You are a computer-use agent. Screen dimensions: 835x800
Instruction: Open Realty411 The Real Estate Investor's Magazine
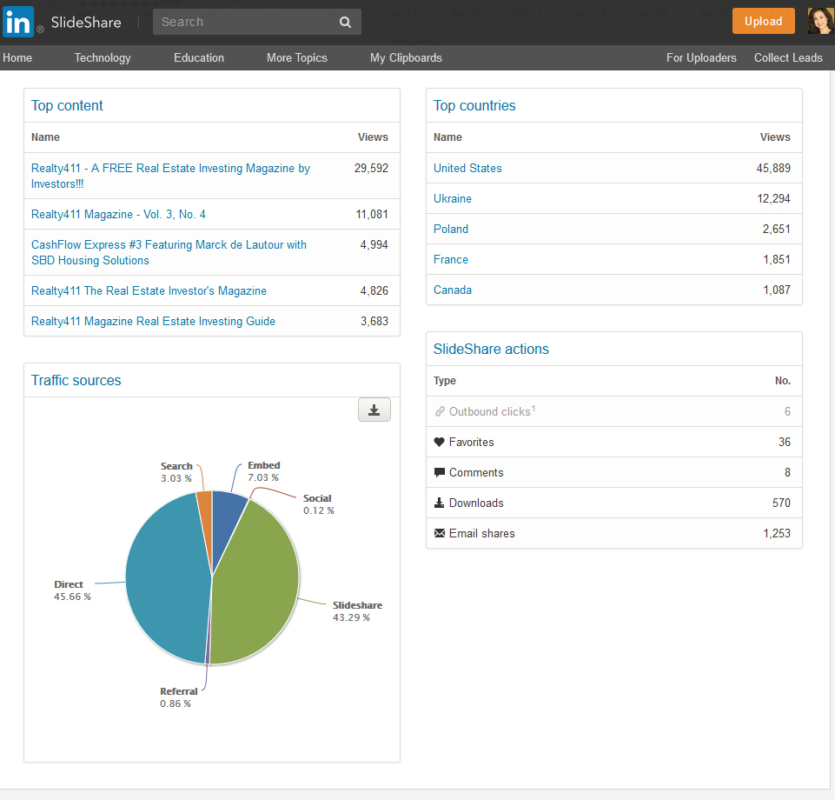coord(149,291)
